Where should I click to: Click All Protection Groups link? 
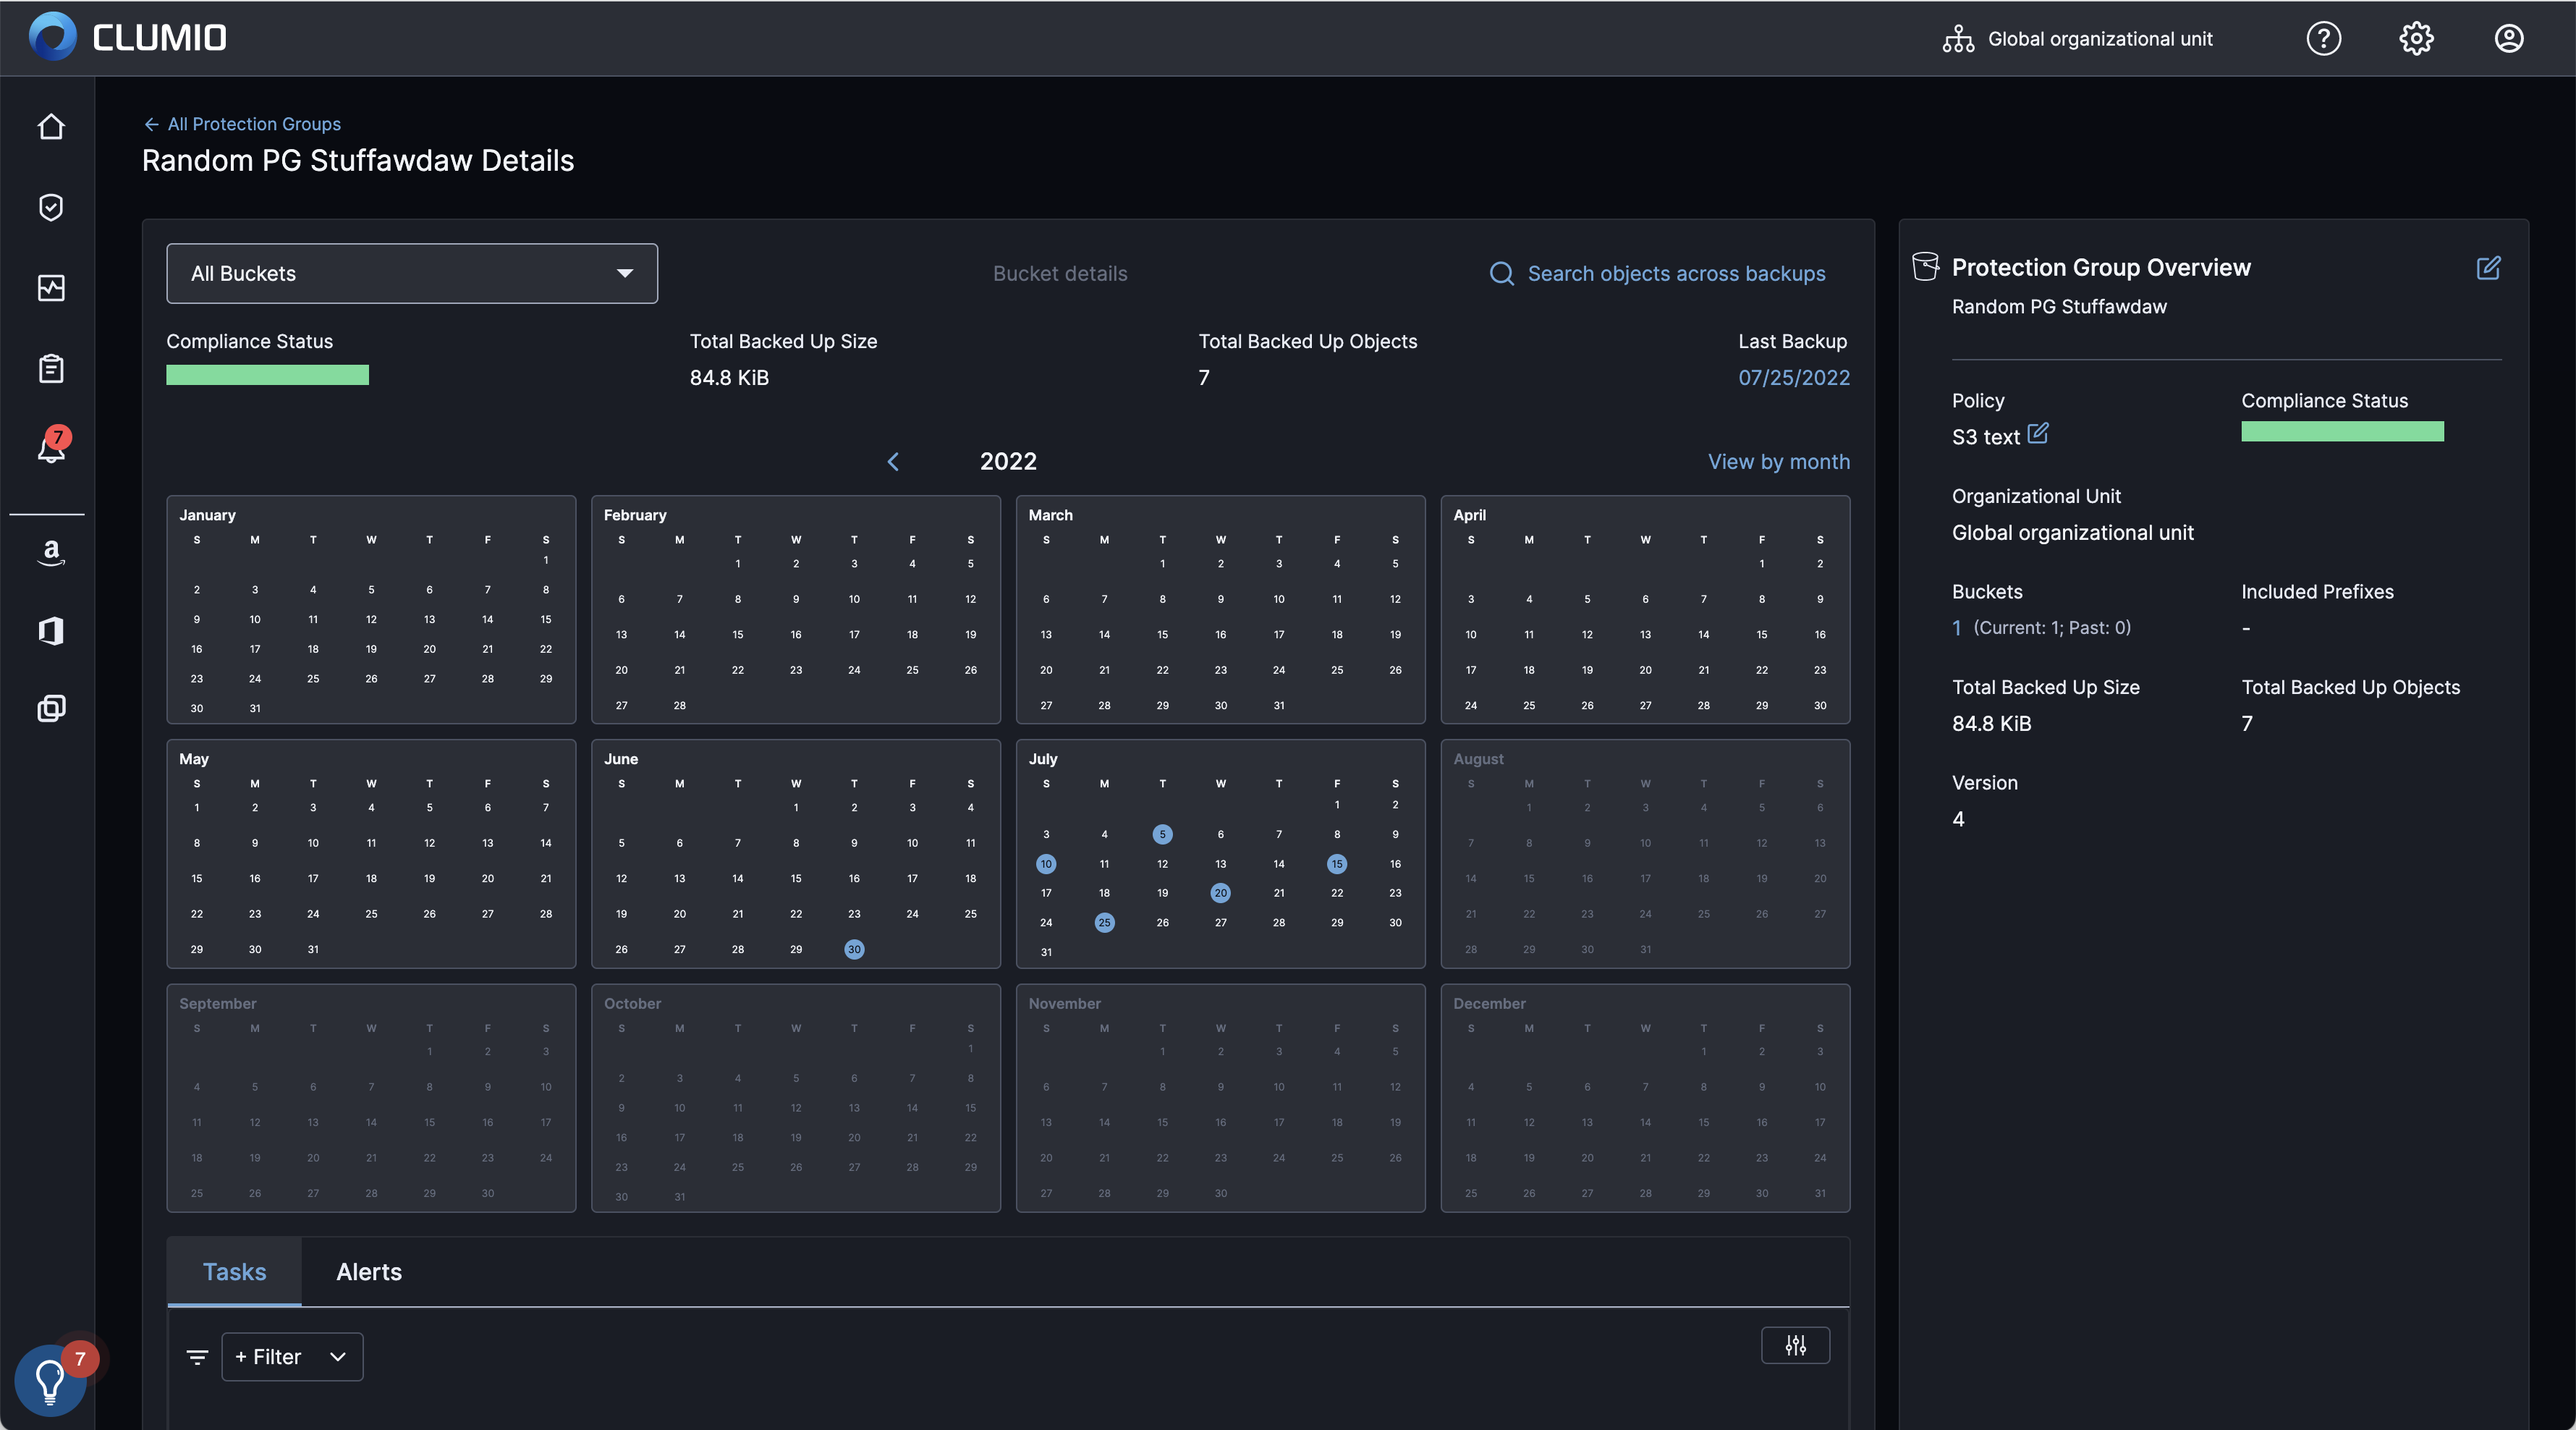254,124
